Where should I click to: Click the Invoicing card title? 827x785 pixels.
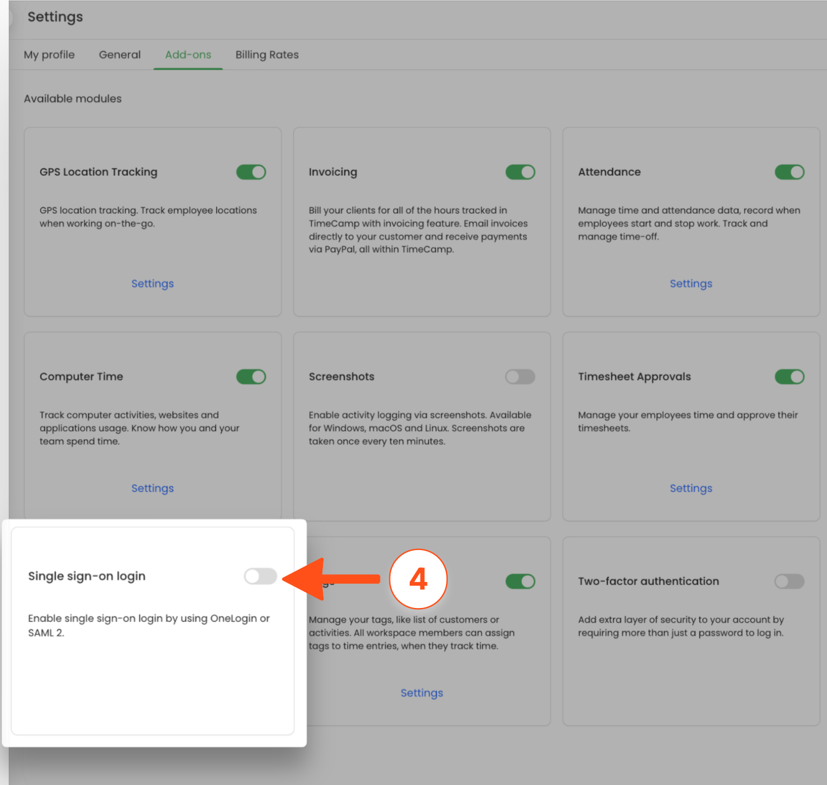point(333,172)
